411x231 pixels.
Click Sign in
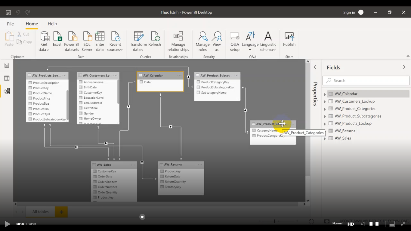349,12
